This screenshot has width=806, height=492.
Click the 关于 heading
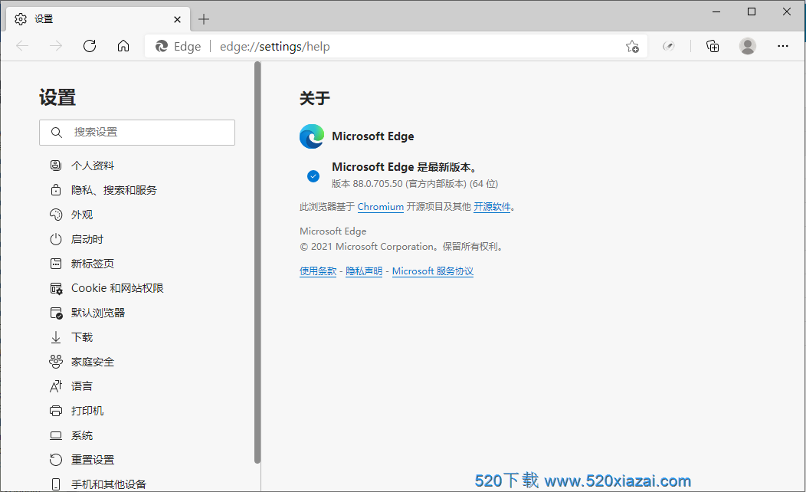(315, 98)
